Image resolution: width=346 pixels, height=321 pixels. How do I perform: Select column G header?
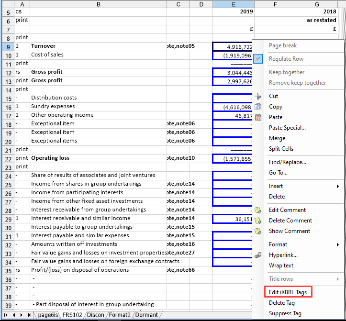tap(317, 4)
